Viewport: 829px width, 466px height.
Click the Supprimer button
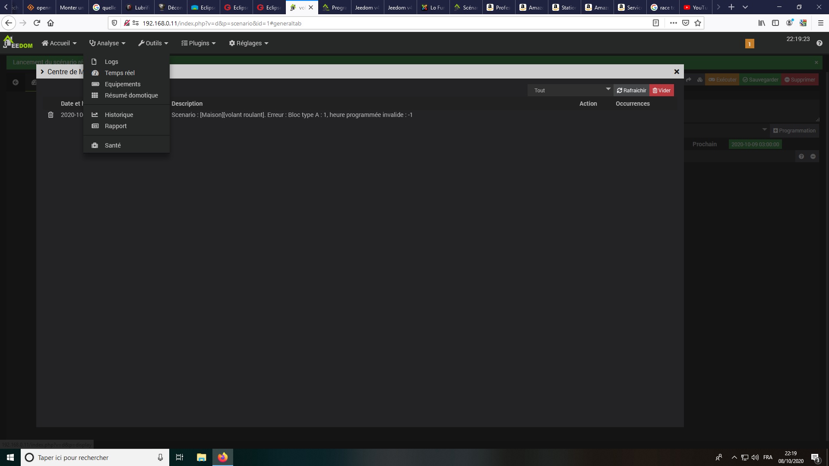pos(800,80)
